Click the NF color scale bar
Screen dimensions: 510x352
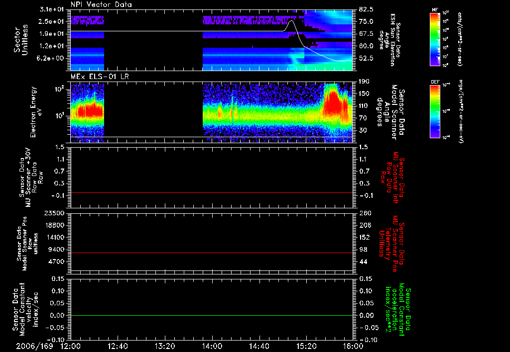(x=435, y=39)
